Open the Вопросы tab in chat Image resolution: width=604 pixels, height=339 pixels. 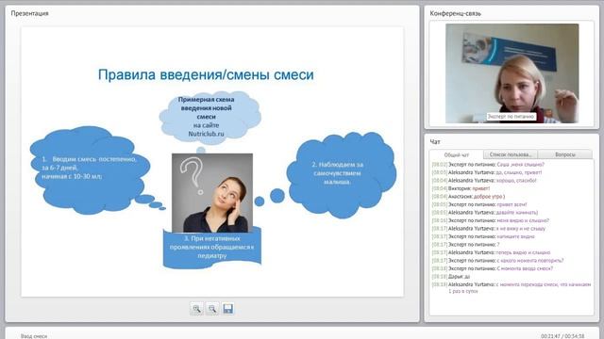pyautogui.click(x=565, y=154)
